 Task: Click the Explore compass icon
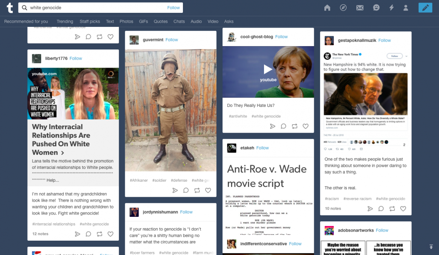343,8
